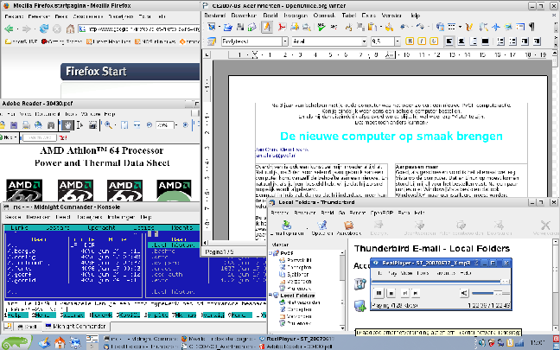Toggle nonprinting characters pilcrow in Writer

tap(532, 27)
